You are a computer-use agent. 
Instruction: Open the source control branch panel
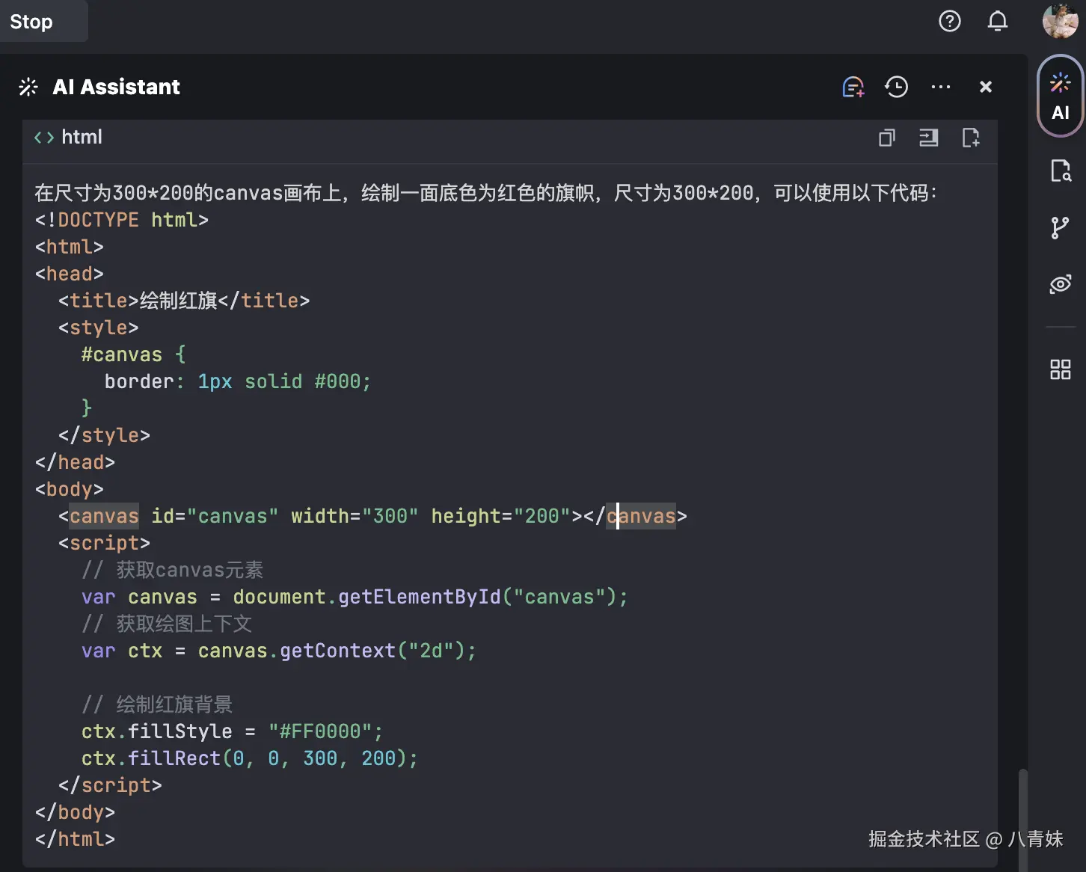tap(1060, 227)
